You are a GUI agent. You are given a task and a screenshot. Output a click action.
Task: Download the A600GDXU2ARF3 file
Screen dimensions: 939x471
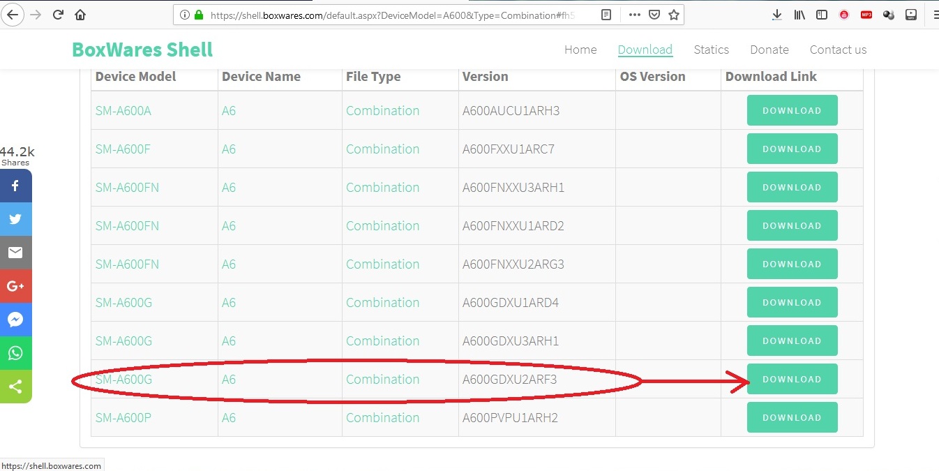tap(792, 379)
